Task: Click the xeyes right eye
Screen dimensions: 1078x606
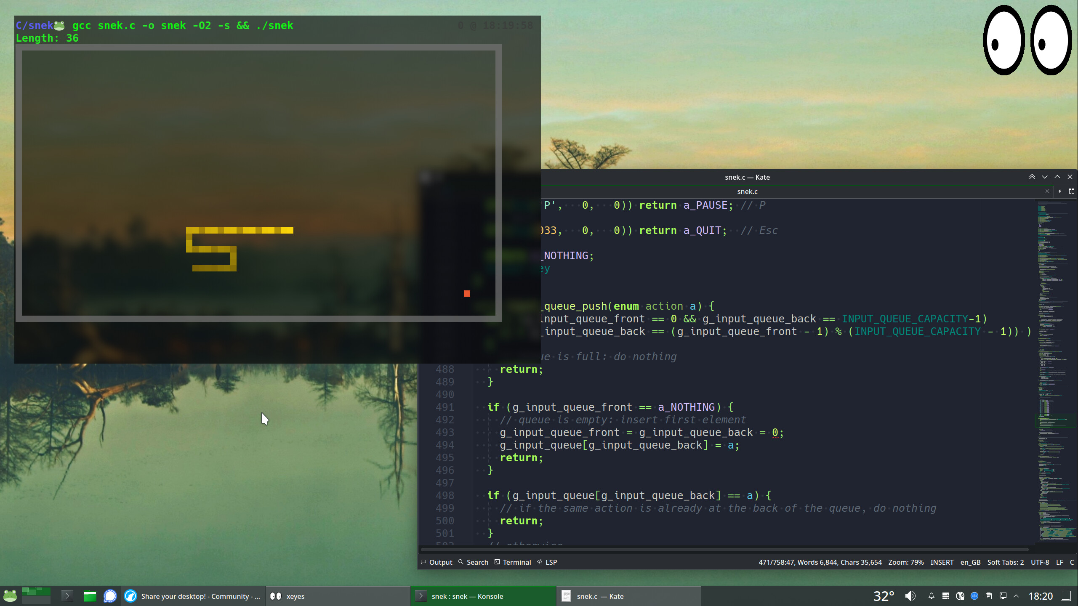Action: (x=1051, y=40)
